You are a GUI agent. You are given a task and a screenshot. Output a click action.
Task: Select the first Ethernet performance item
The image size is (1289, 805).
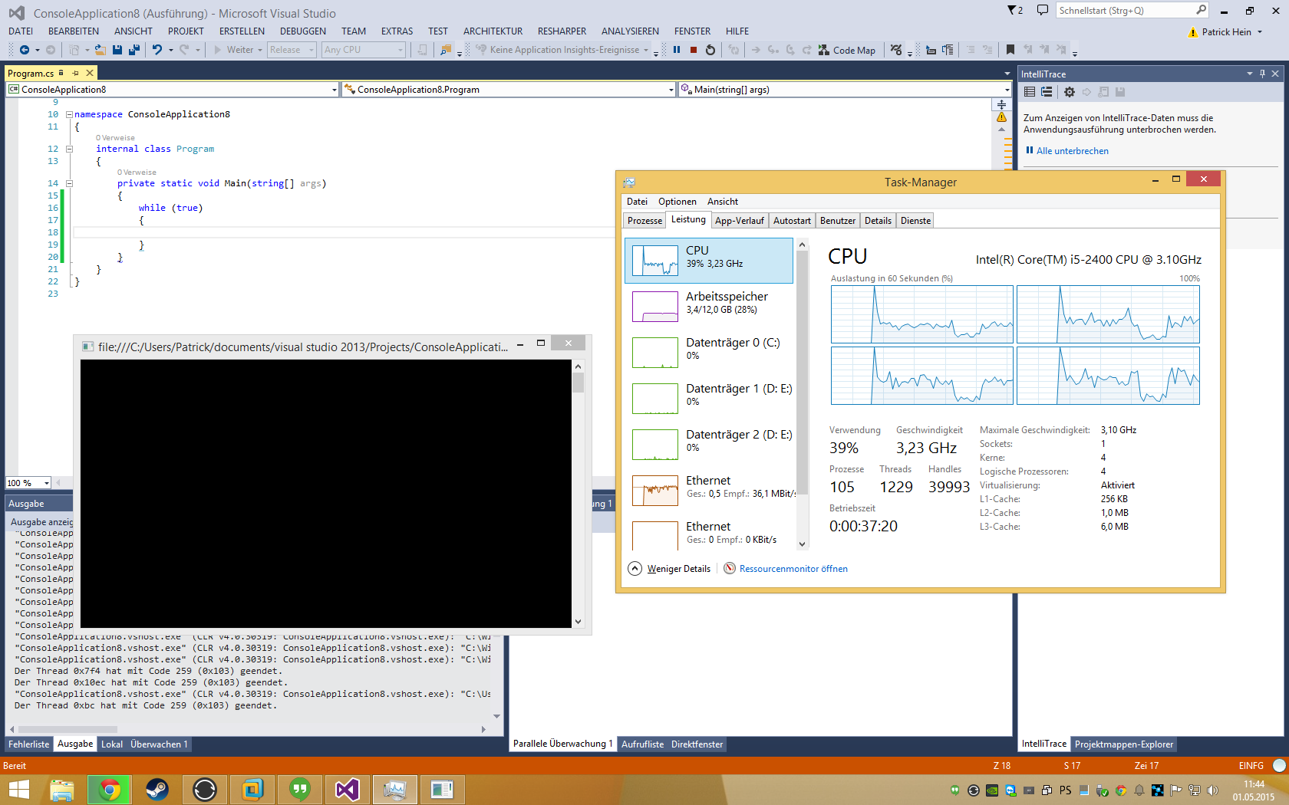coord(709,491)
